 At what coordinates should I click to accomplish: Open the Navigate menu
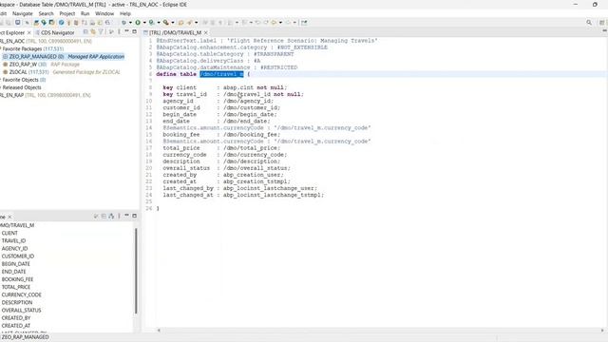tap(23, 13)
